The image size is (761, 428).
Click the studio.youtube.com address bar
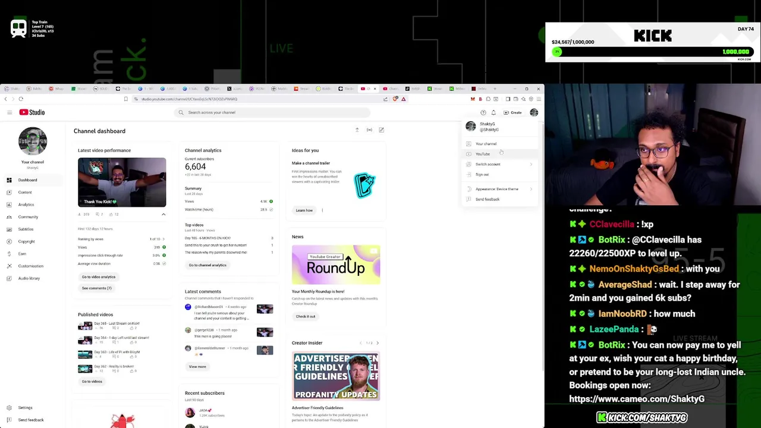point(256,99)
